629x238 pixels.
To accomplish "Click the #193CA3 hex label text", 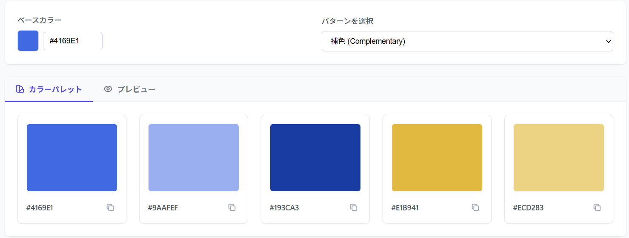I will pos(284,208).
